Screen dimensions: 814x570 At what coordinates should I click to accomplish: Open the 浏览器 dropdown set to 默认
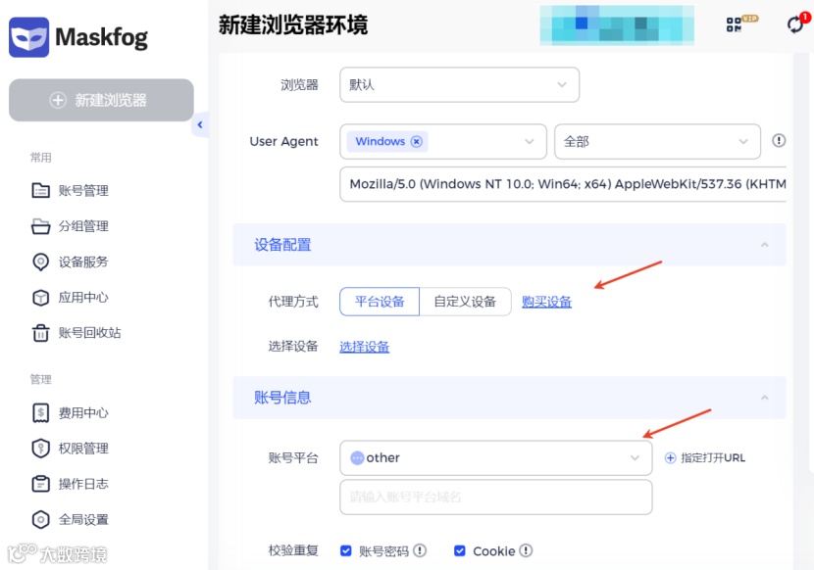click(x=459, y=84)
